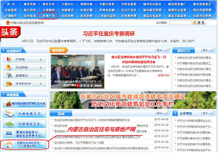Open 公积金监管 navigation item
The image size is (218, 153).
(129, 4)
